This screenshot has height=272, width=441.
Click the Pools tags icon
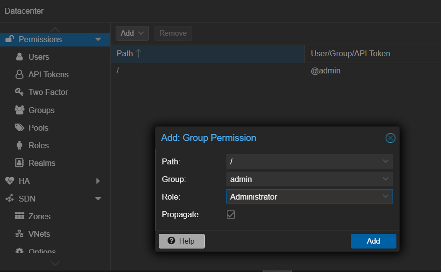coord(20,128)
